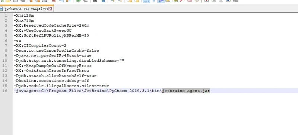
Task: Click the save-state icon on the vmoptions tab
Action: tap(1, 9)
